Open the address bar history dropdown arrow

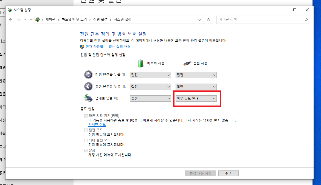tap(200, 20)
